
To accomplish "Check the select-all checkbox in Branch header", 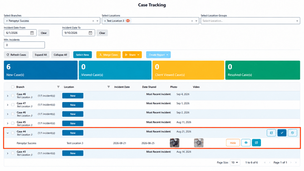I will coord(13,87).
